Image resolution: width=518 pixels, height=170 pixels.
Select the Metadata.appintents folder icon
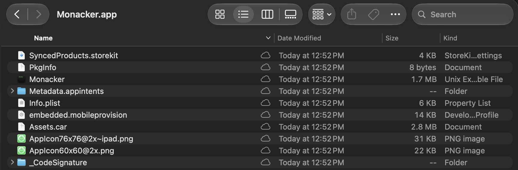[x=21, y=91]
